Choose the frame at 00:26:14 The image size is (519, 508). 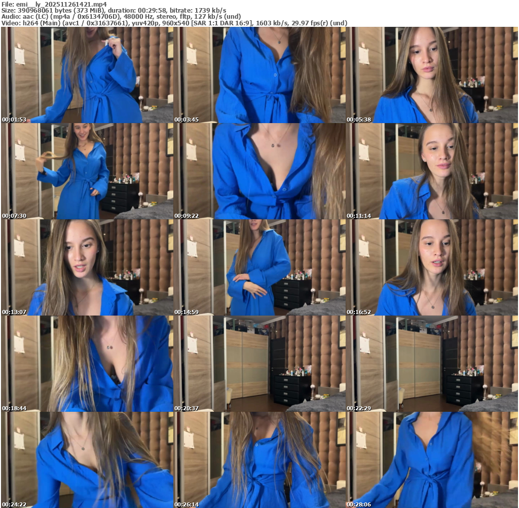click(259, 460)
